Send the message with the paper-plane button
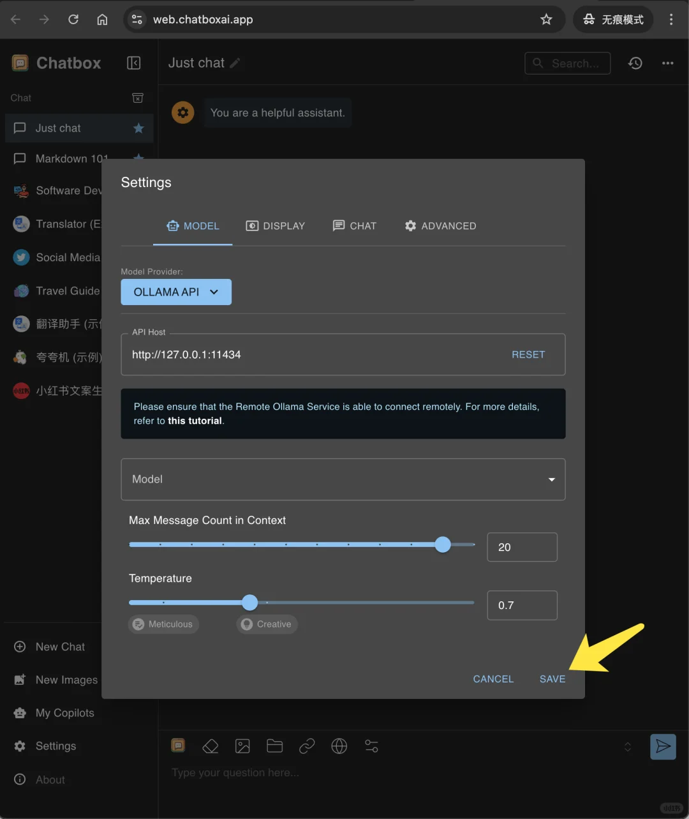This screenshot has height=819, width=689. tap(663, 747)
